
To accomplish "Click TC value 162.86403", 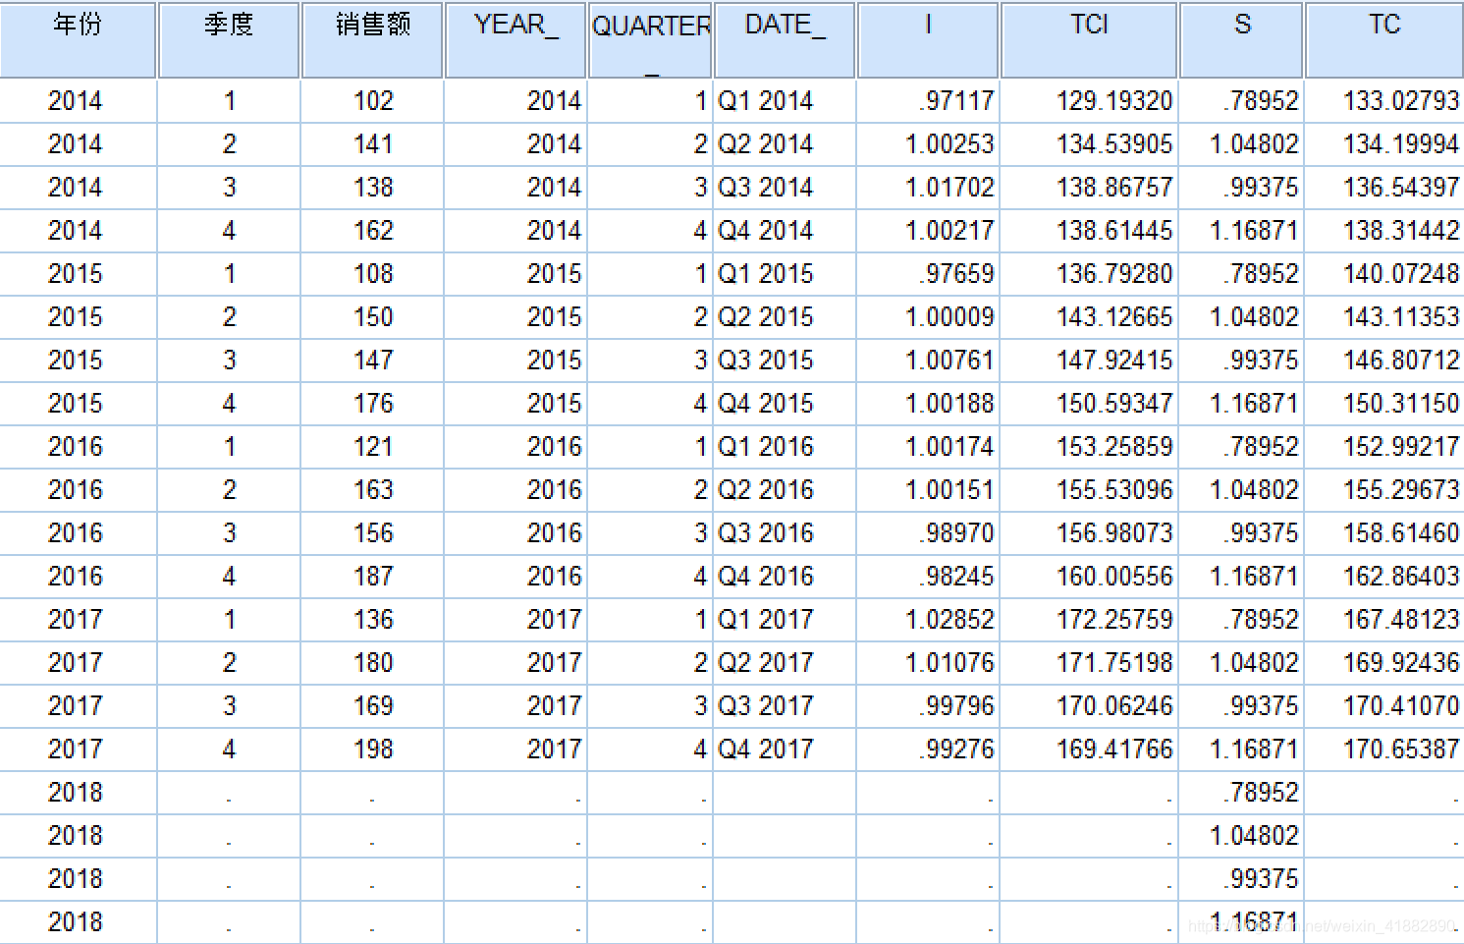I will (x=1384, y=577).
